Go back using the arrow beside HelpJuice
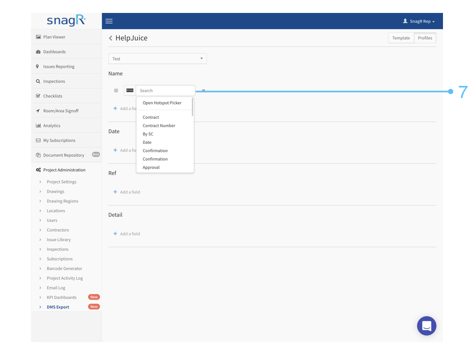Viewport: 474px width, 355px height. point(111,38)
